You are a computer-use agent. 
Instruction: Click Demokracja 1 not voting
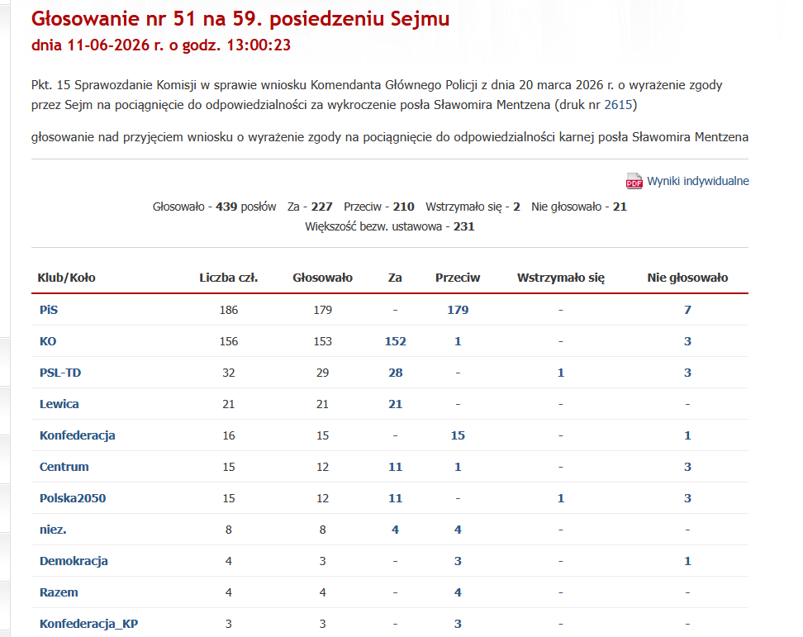[x=687, y=561]
